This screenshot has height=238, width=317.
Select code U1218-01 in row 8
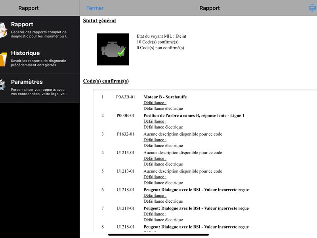(x=125, y=227)
